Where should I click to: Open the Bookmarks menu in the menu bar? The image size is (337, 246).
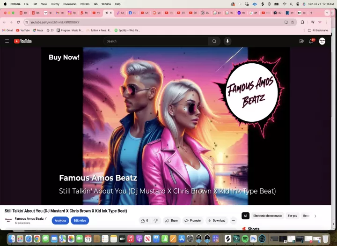(70, 4)
